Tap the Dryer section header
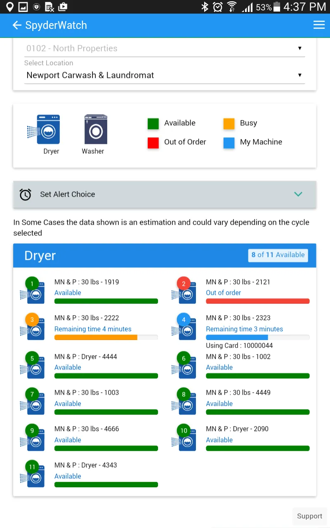The height and width of the screenshot is (528, 330). pos(165,255)
